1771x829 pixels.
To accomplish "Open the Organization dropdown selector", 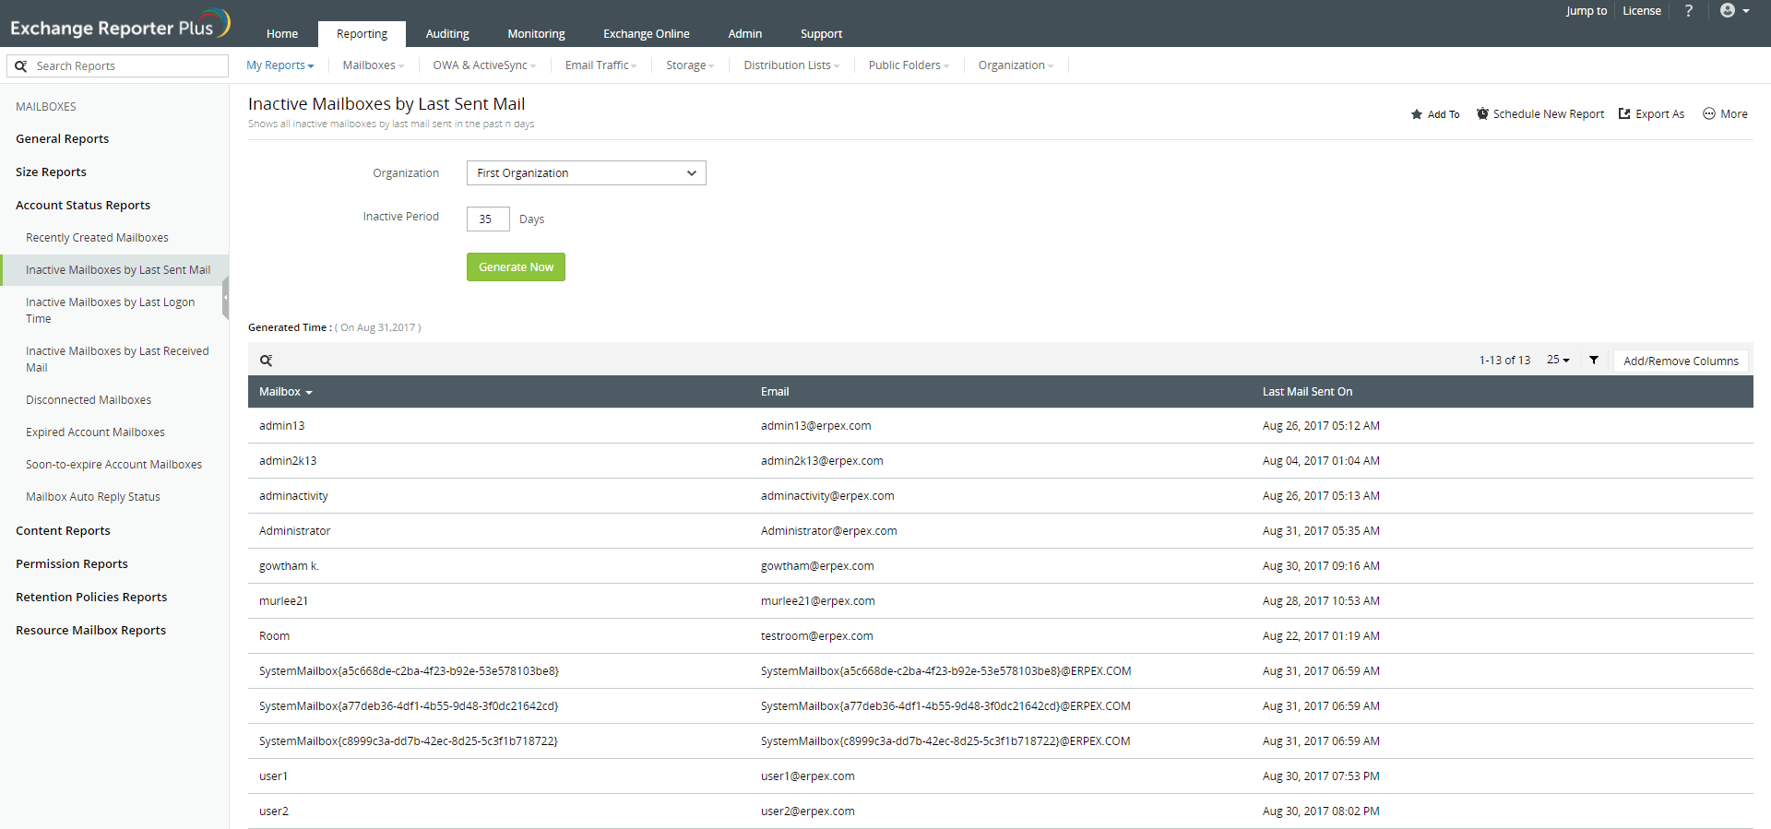I will pyautogui.click(x=586, y=173).
